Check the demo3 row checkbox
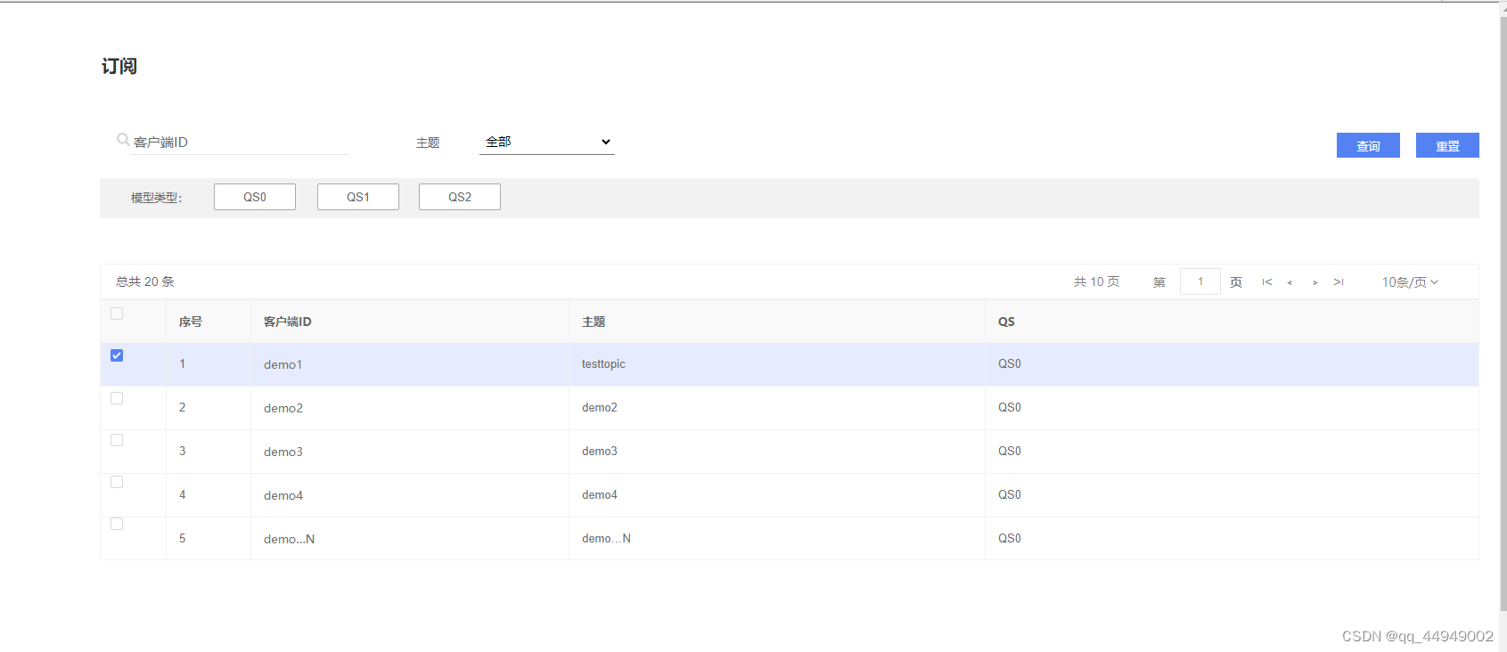This screenshot has width=1507, height=652. (117, 440)
